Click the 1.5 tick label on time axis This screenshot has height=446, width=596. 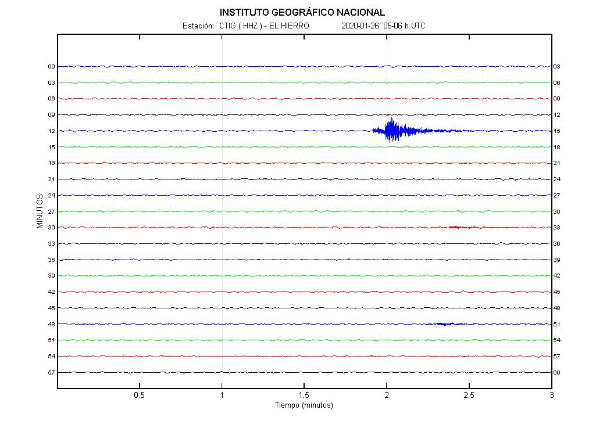pos(304,395)
